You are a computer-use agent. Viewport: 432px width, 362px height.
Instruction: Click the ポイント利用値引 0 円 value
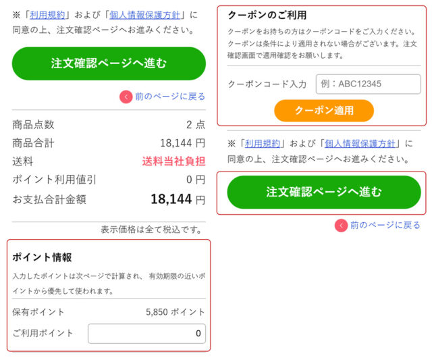pos(195,180)
